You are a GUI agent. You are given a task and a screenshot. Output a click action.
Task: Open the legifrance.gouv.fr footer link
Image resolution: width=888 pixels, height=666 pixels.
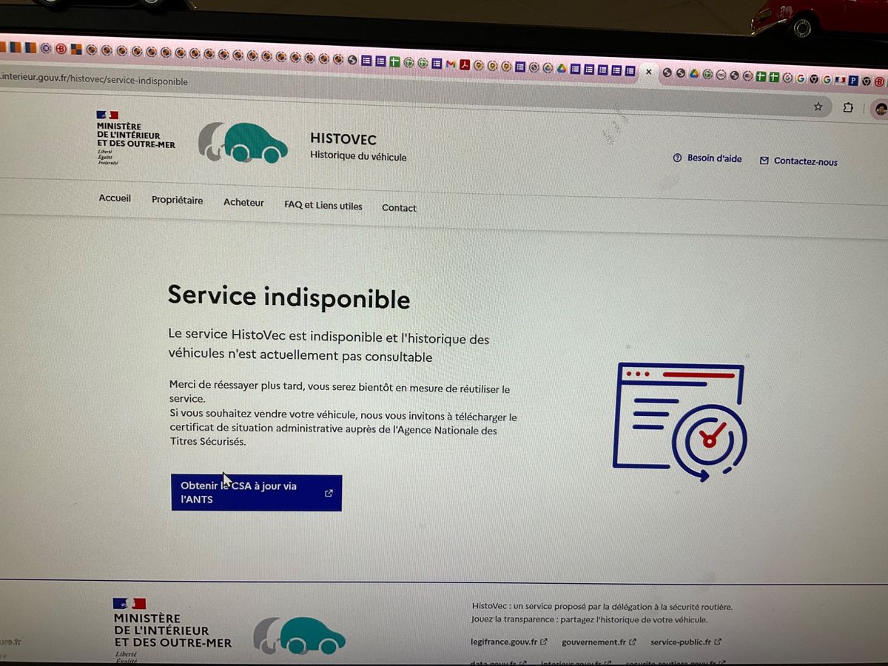click(x=508, y=642)
